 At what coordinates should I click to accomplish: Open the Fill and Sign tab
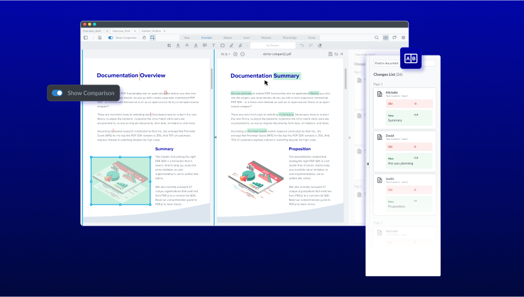289,38
